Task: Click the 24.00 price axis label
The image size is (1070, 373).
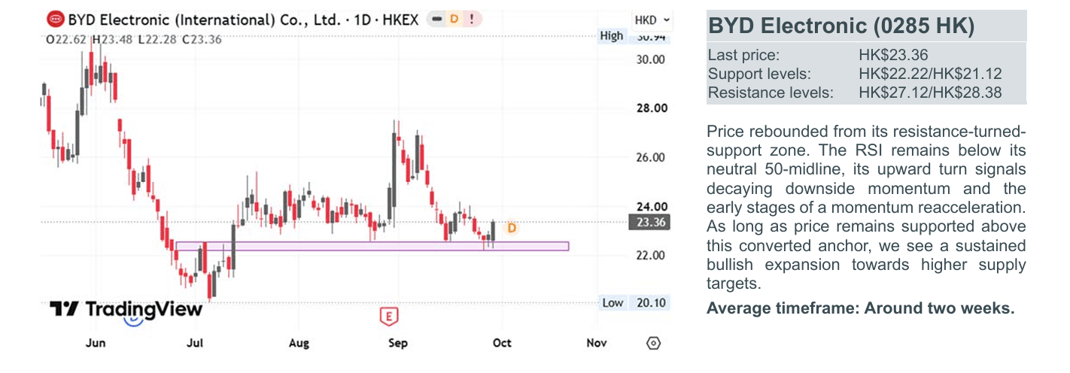Action: click(650, 207)
